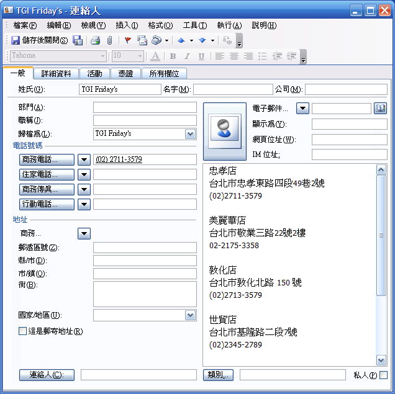395x394 pixels.
Task: Decrease the indent
Action: (277, 56)
